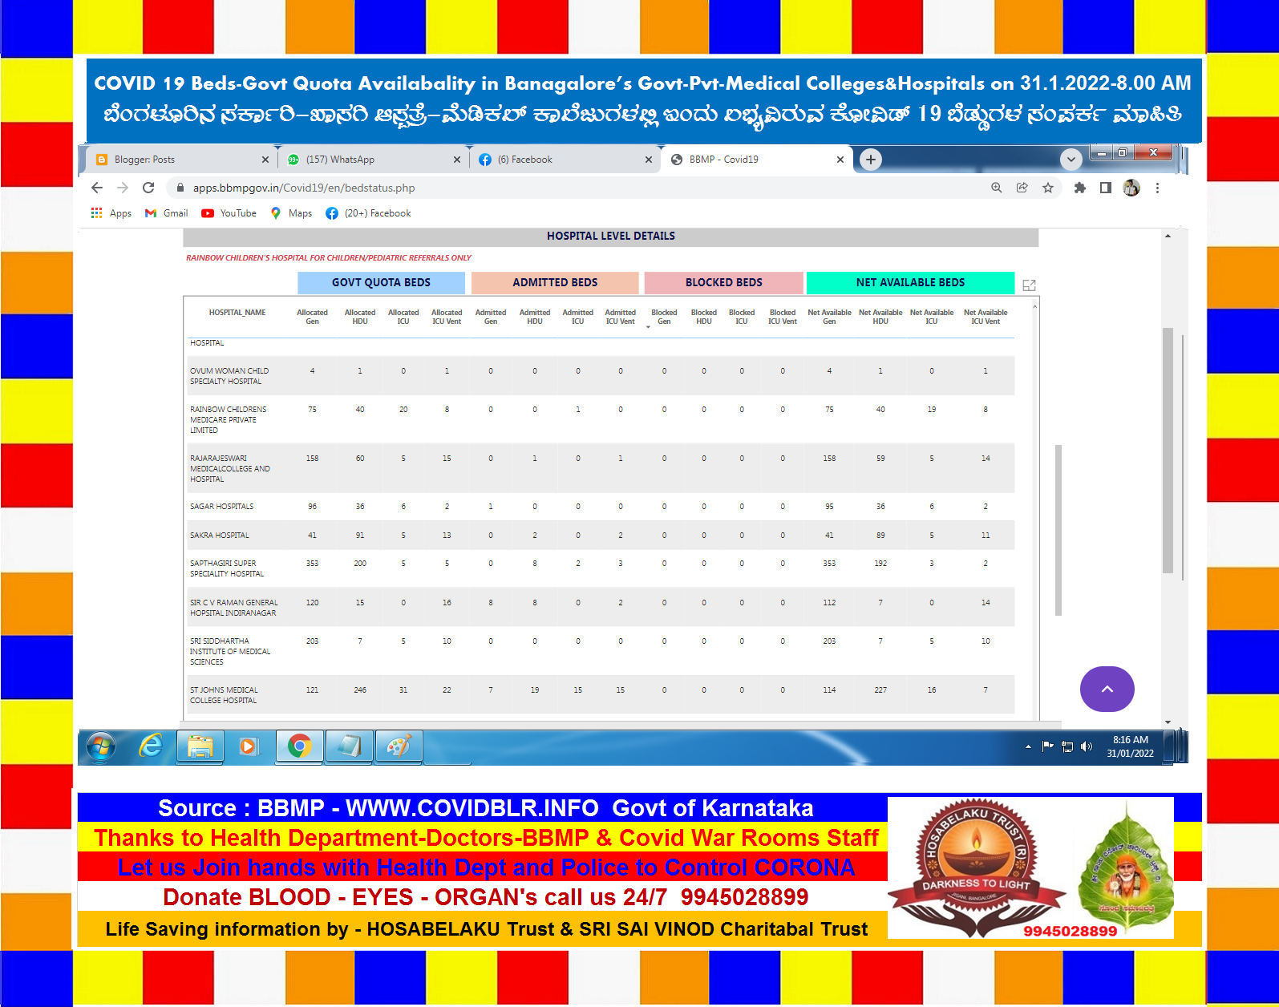Click the site lock icon
The width and height of the screenshot is (1279, 1007).
pos(180,188)
